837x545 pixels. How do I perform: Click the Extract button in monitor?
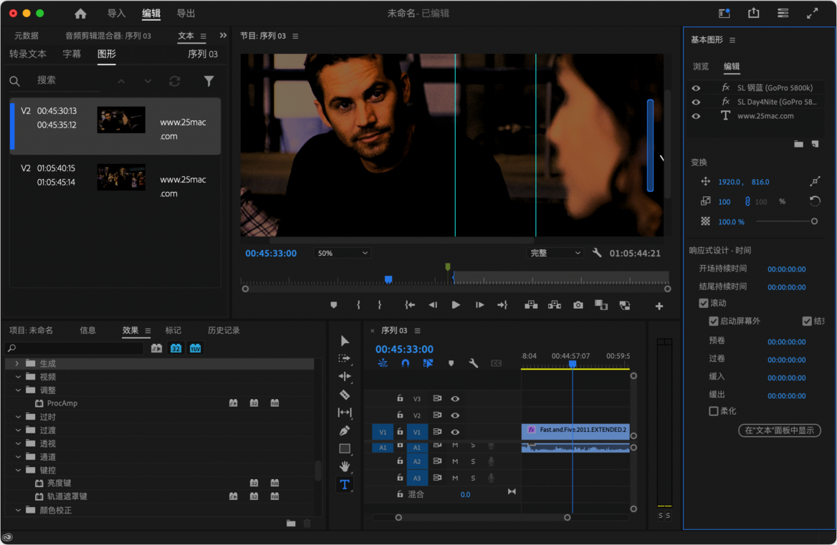(555, 305)
